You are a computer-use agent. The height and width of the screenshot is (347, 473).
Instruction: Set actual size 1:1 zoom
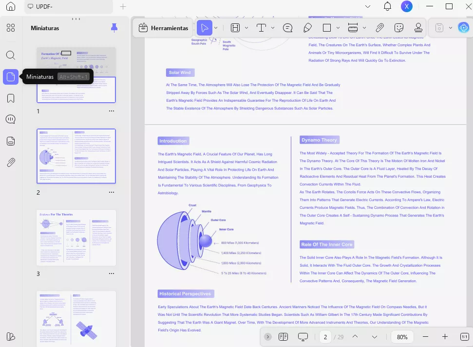tap(464, 337)
